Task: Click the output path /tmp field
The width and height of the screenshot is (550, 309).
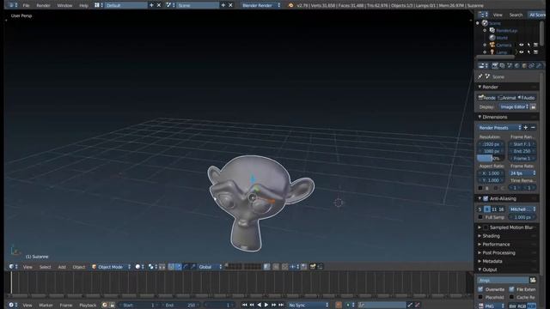Action: point(503,281)
